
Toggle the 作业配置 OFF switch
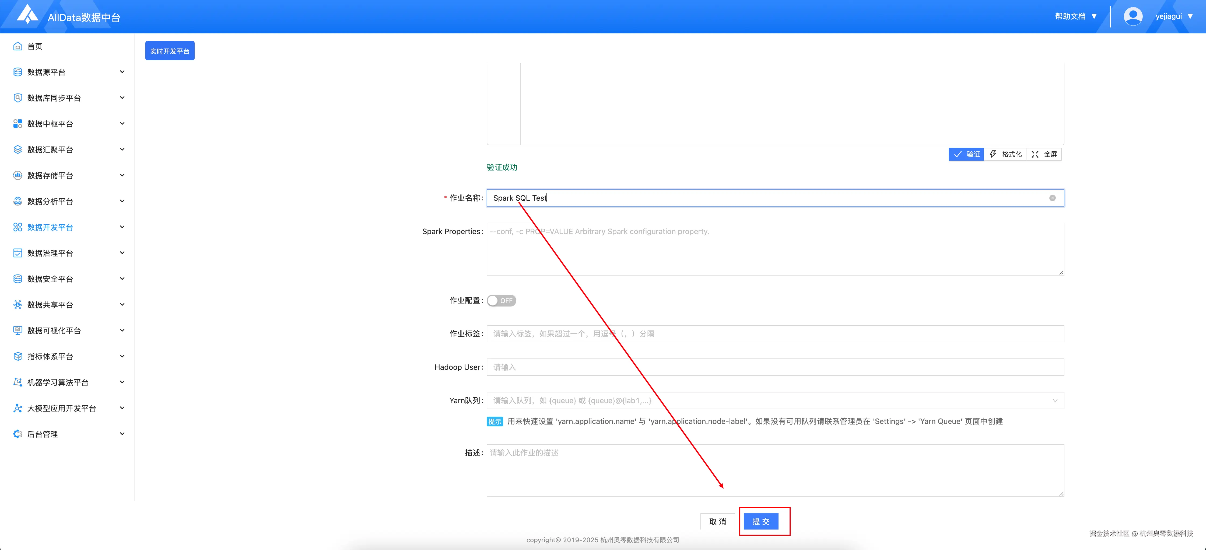(501, 300)
